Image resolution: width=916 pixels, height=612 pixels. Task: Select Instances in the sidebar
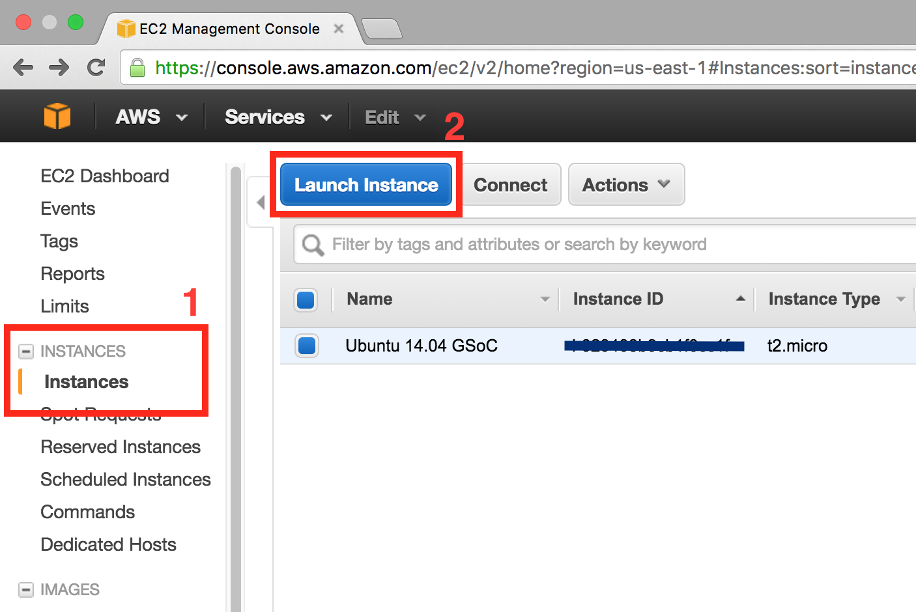tap(87, 382)
